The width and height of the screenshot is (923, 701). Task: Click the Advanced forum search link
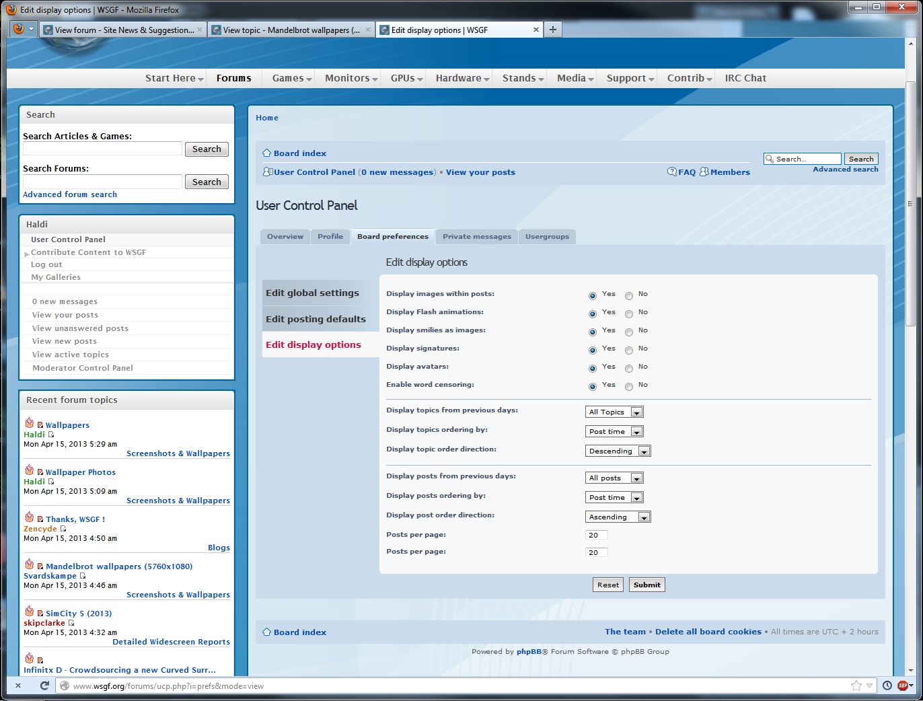pyautogui.click(x=70, y=194)
